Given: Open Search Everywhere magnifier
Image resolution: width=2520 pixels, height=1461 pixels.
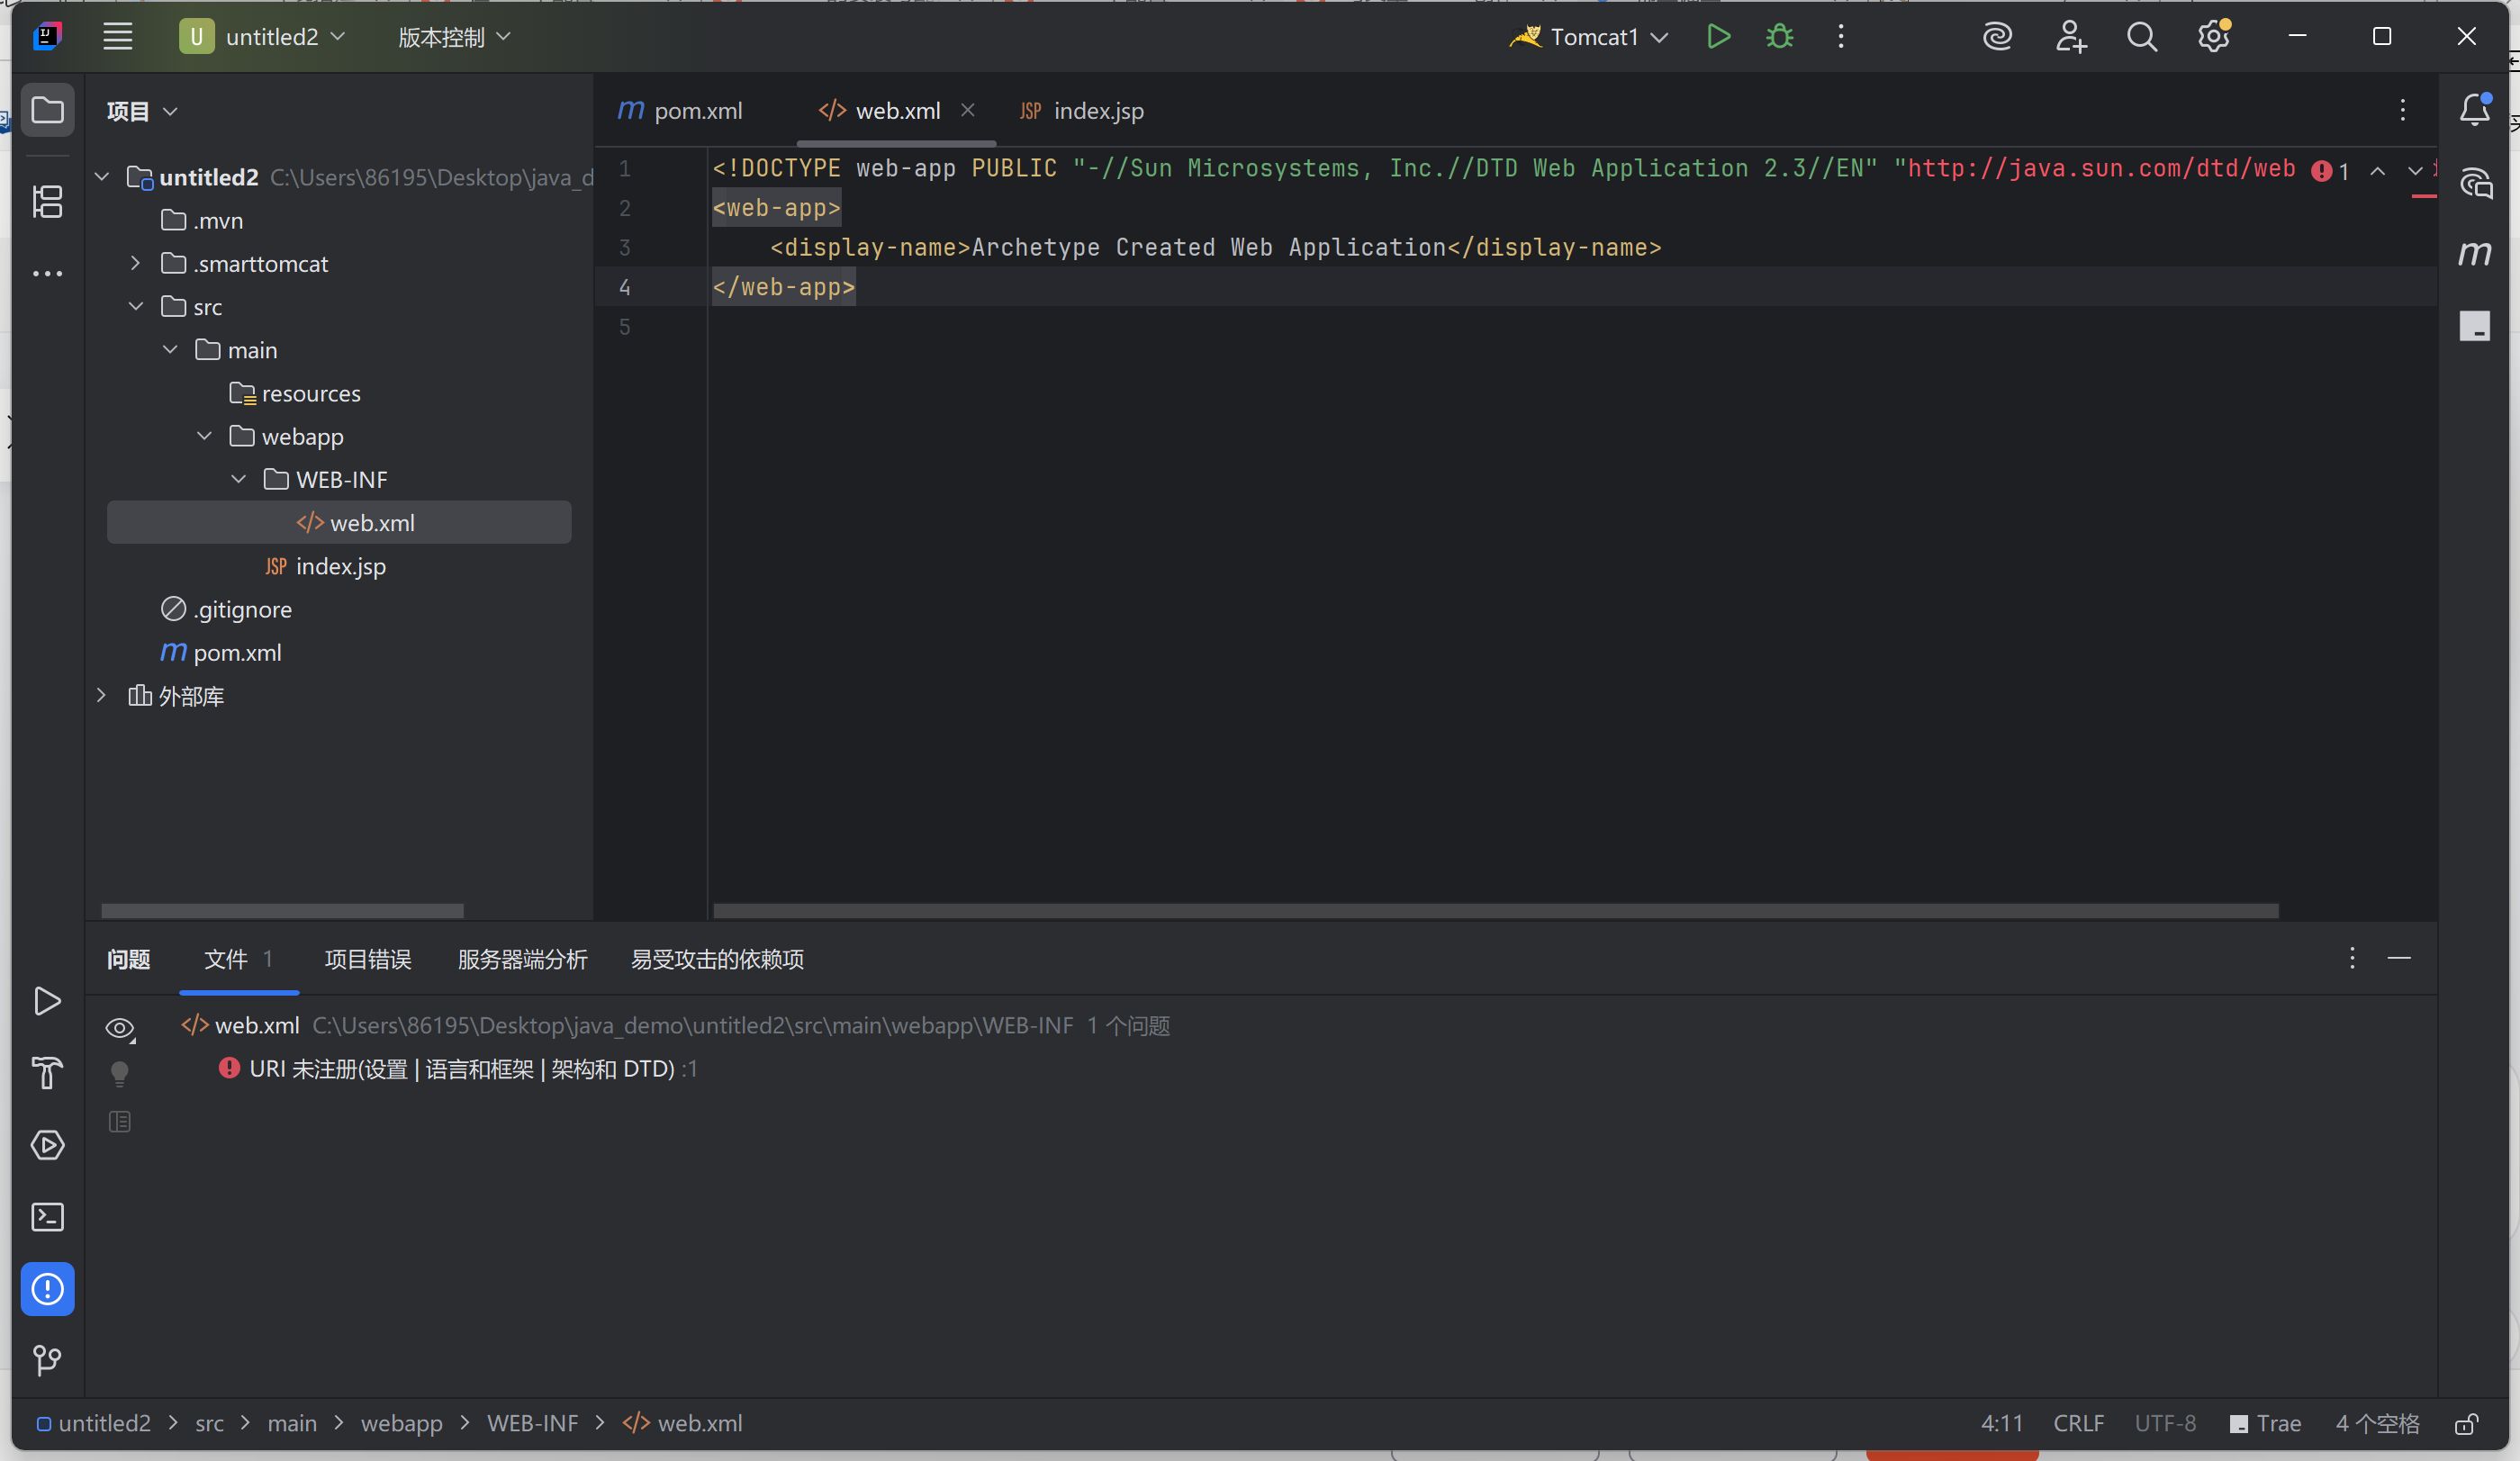Looking at the screenshot, I should coord(2141,37).
